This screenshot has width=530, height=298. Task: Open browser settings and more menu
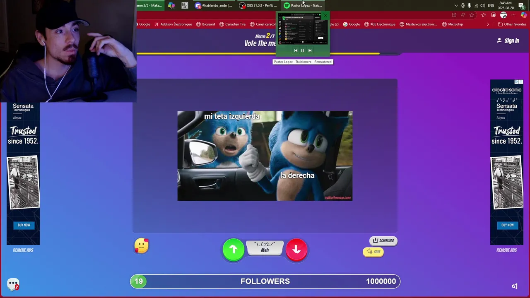513,15
